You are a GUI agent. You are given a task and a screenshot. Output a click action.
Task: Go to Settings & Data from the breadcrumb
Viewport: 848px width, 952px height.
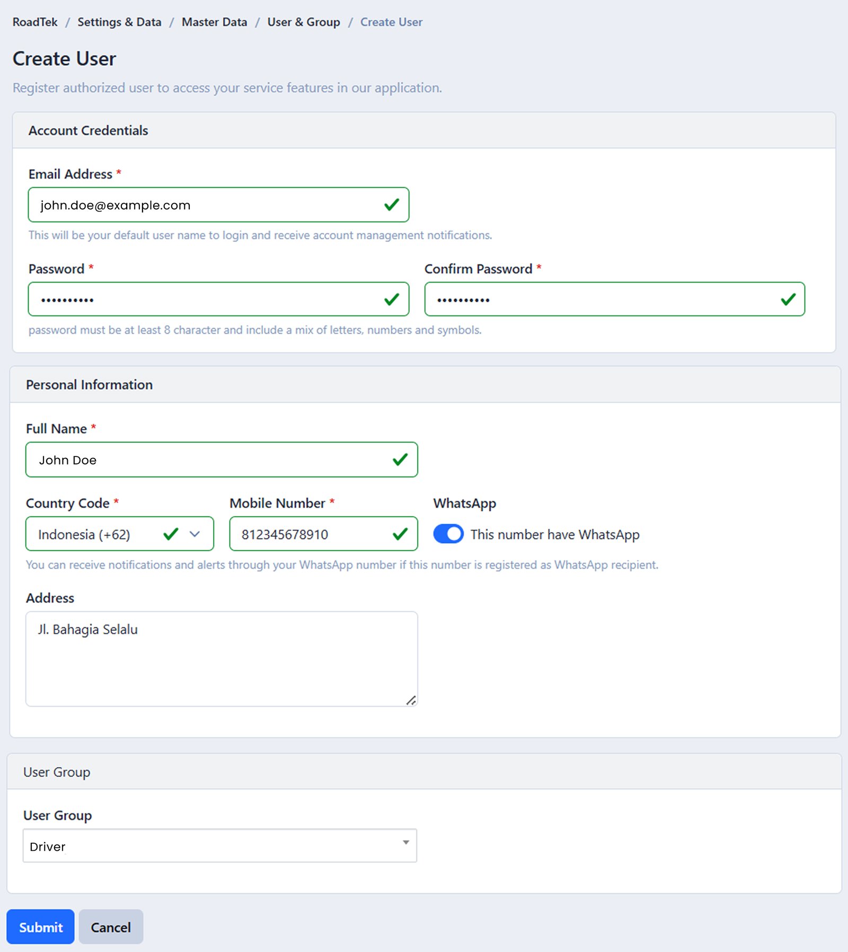pos(119,22)
